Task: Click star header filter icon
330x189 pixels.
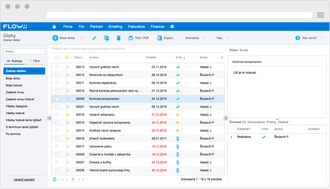Action: point(67,57)
